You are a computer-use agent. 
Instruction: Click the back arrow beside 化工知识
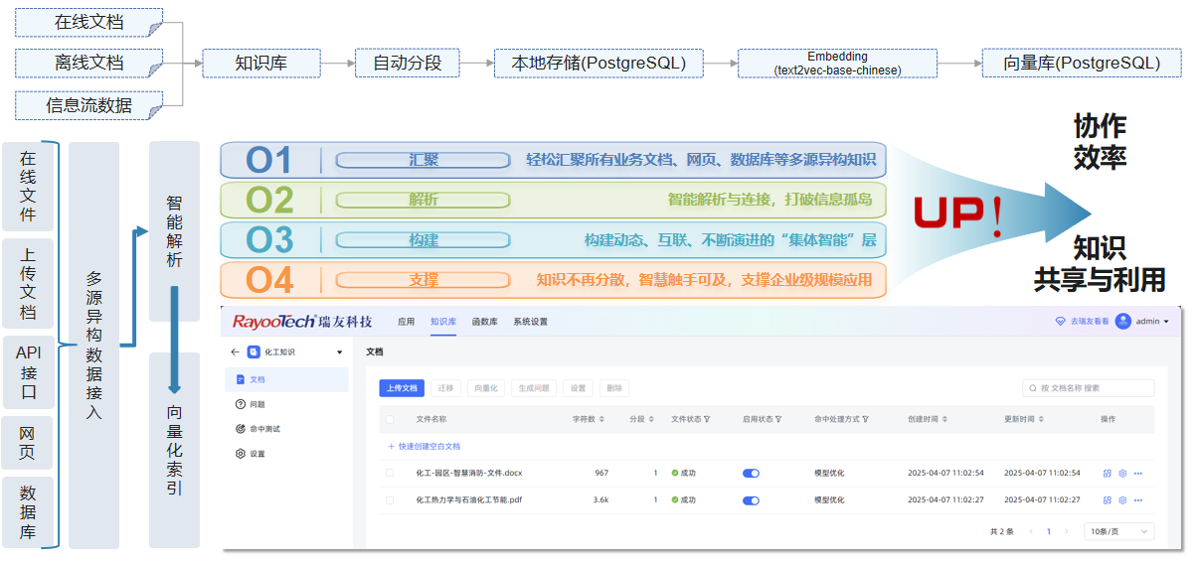pyautogui.click(x=235, y=352)
